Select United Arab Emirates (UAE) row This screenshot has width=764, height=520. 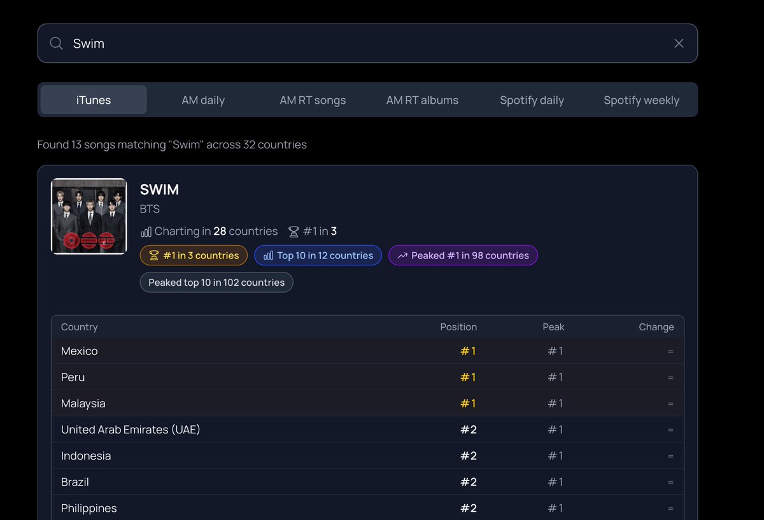pyautogui.click(x=367, y=430)
